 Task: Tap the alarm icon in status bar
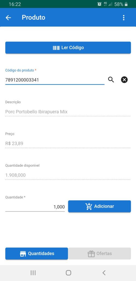pyautogui.click(x=99, y=4)
